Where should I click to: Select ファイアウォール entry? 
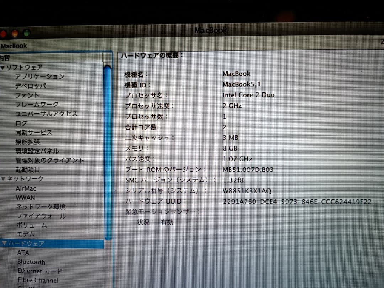pos(41,216)
